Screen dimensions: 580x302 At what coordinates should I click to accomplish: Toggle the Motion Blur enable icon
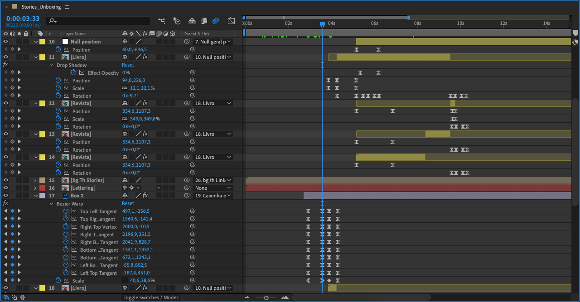click(216, 21)
